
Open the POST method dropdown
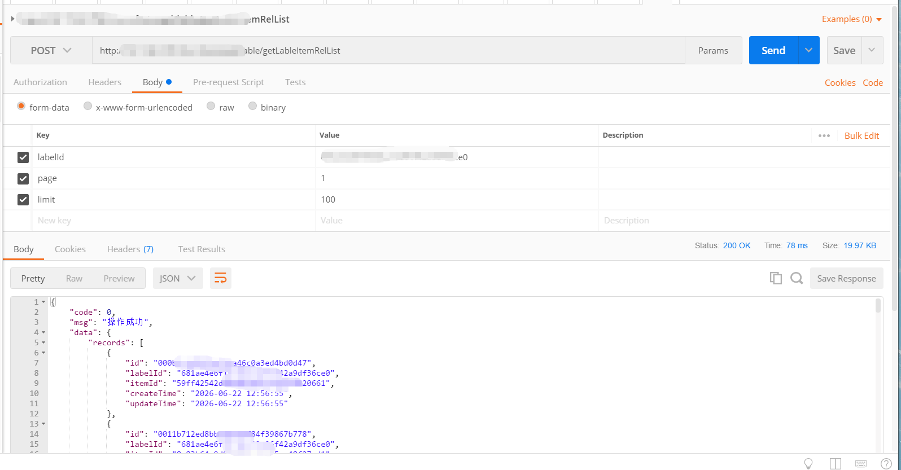coord(51,50)
